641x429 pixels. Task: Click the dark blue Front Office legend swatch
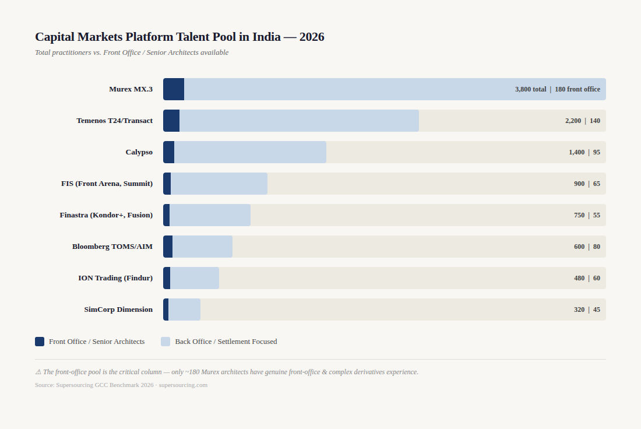[40, 342]
